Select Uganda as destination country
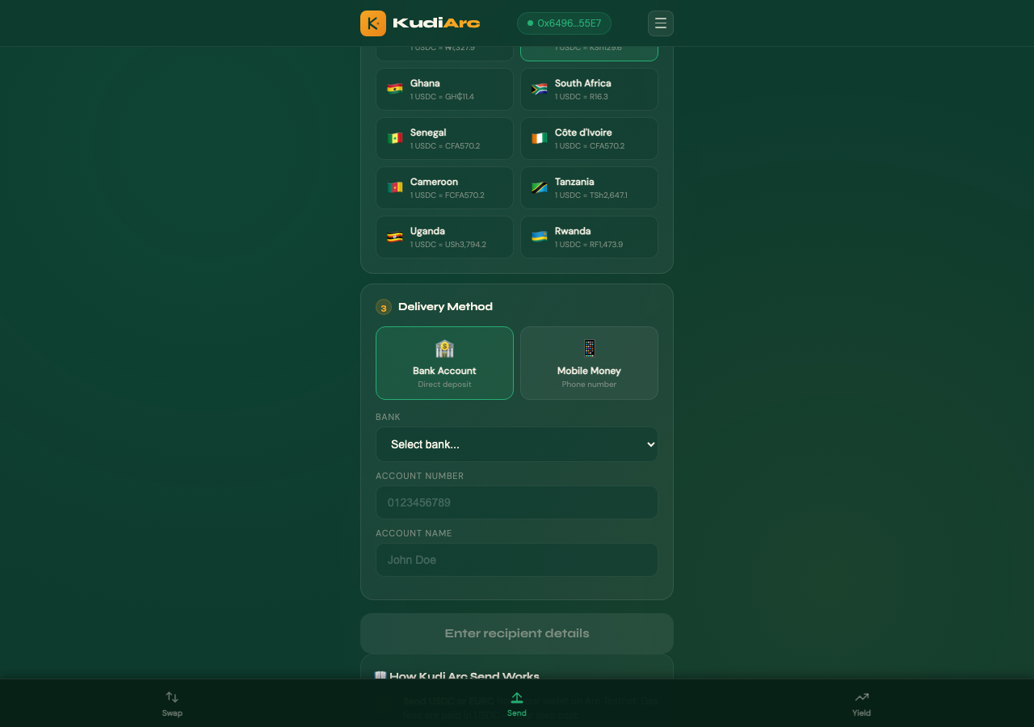The width and height of the screenshot is (1034, 727). coord(444,237)
